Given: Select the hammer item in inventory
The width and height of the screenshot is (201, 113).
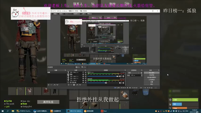Looking at the screenshot, I should pyautogui.click(x=84, y=105).
